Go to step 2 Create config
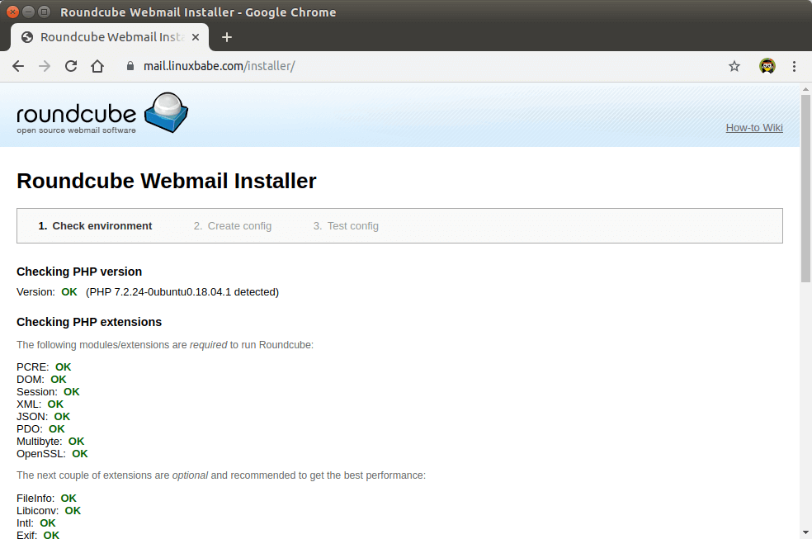This screenshot has width=812, height=539. (233, 225)
